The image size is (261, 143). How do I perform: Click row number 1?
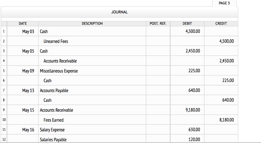pos(4,31)
